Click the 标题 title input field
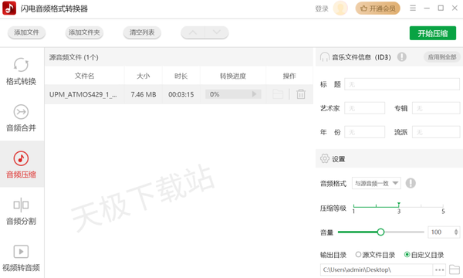 [x=402, y=84]
